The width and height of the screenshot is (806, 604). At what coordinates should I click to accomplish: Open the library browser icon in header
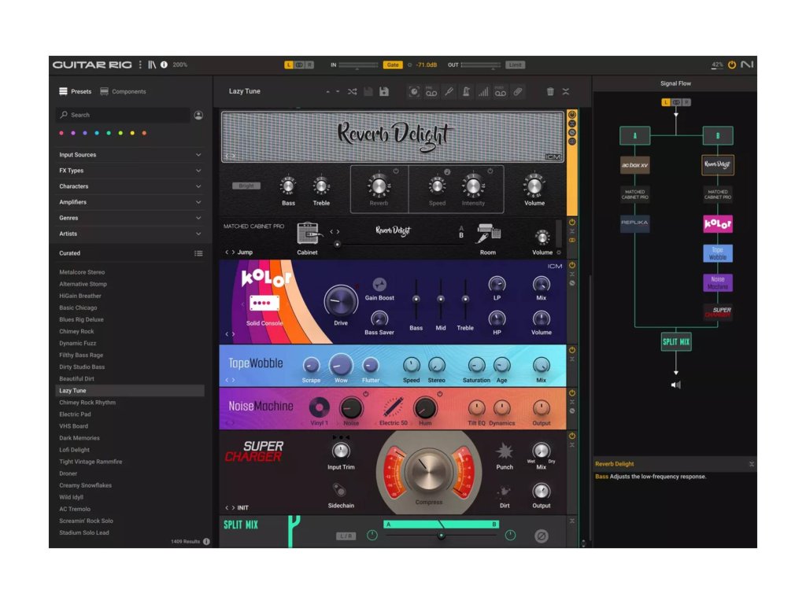[152, 64]
